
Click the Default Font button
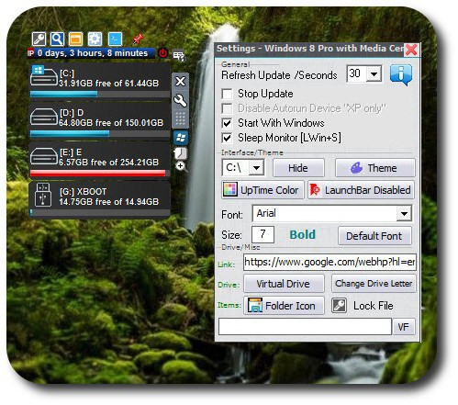(374, 236)
